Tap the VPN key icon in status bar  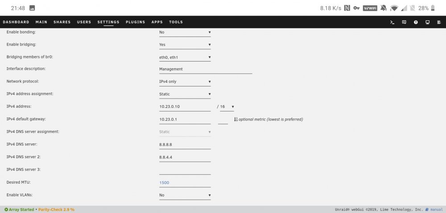point(356,8)
